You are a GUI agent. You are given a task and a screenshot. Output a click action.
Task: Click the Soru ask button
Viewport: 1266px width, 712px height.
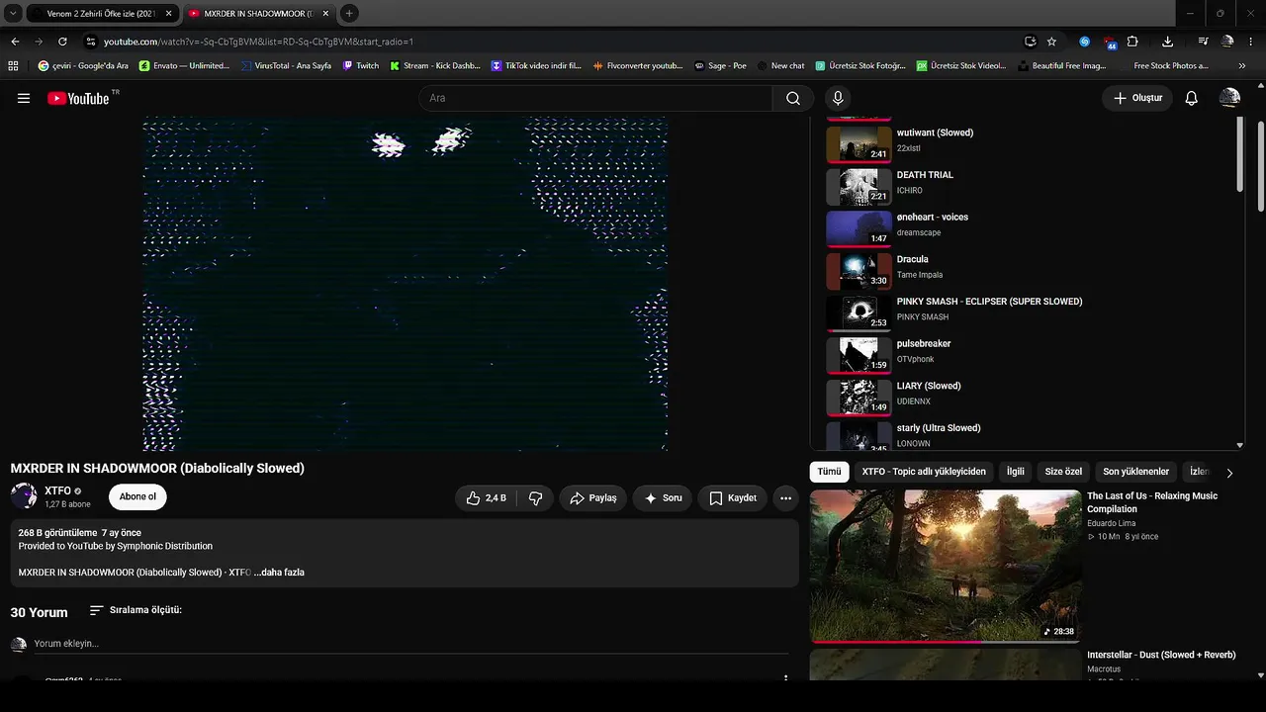[x=663, y=498]
